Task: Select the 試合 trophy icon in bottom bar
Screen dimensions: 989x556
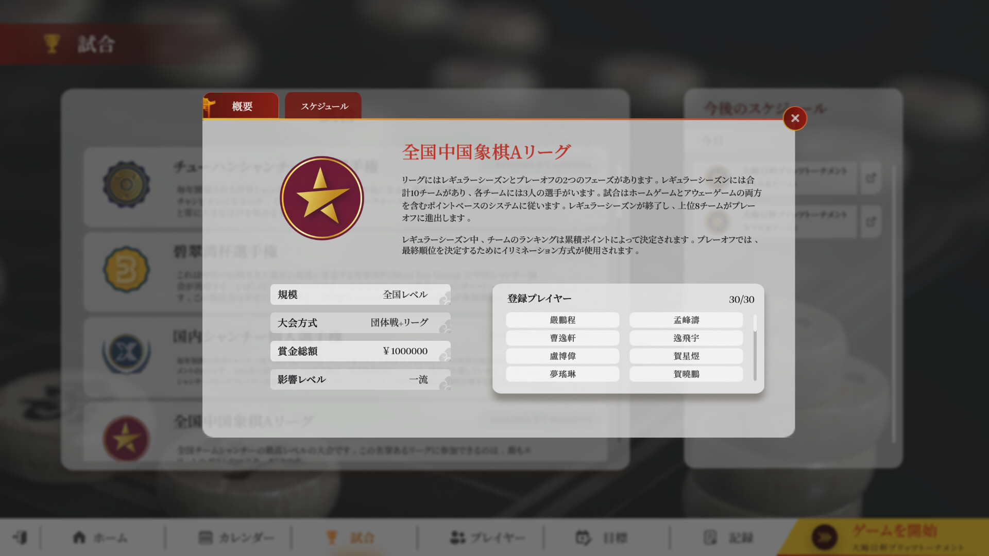Action: [332, 537]
